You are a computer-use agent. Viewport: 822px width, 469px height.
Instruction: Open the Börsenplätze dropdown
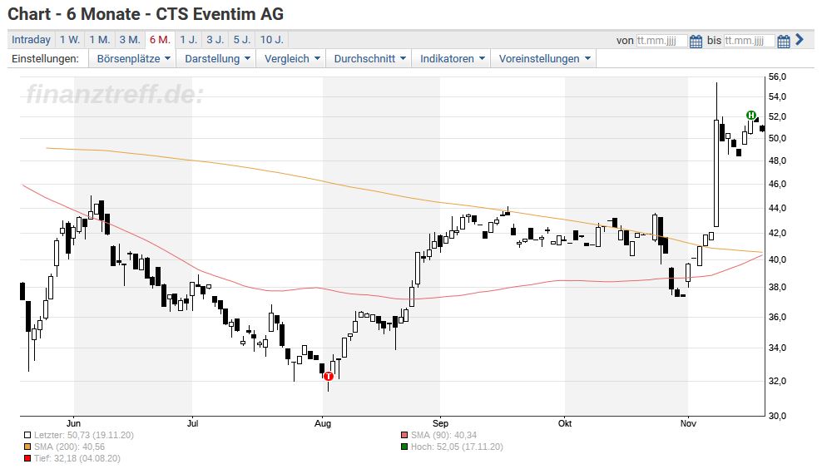pos(133,59)
